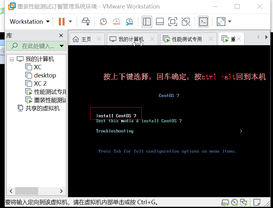
Task: Open the stretch display dropdown arrow
Action: point(230,21)
